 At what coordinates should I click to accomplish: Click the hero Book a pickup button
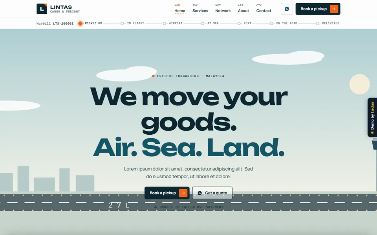click(x=167, y=193)
